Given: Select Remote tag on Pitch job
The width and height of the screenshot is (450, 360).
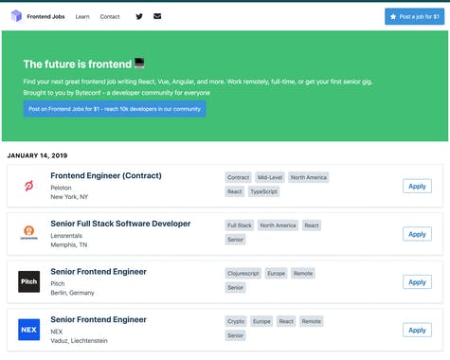Looking at the screenshot, I should point(303,274).
